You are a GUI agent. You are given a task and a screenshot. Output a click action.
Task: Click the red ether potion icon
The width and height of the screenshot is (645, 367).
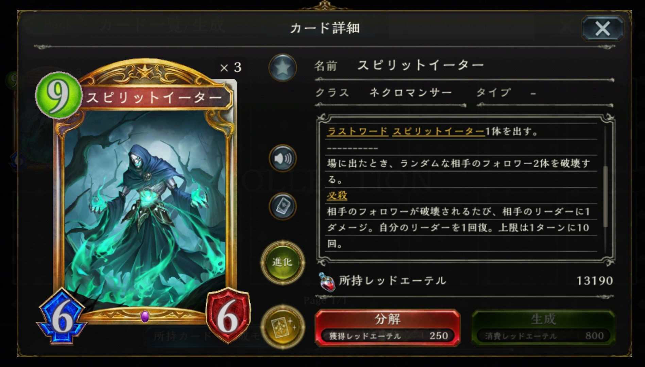tap(327, 282)
